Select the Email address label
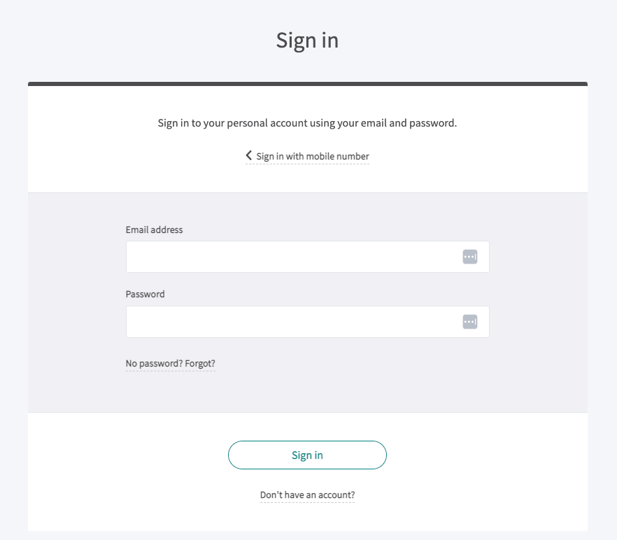 tap(154, 229)
